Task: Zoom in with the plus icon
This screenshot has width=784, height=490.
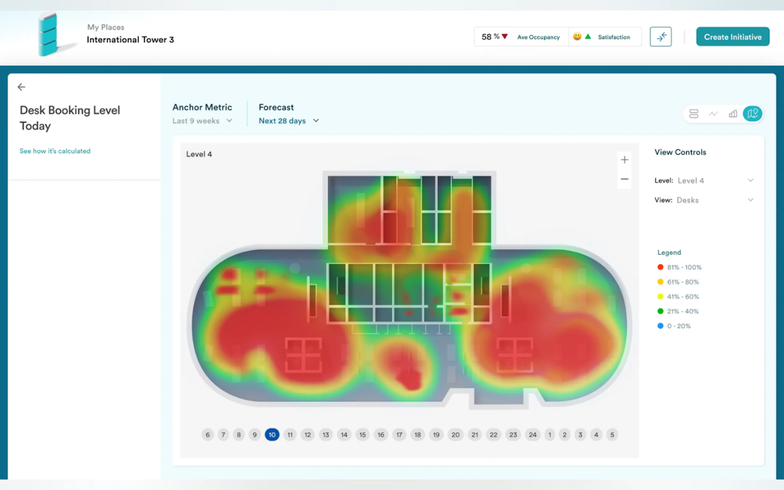Action: click(x=624, y=160)
